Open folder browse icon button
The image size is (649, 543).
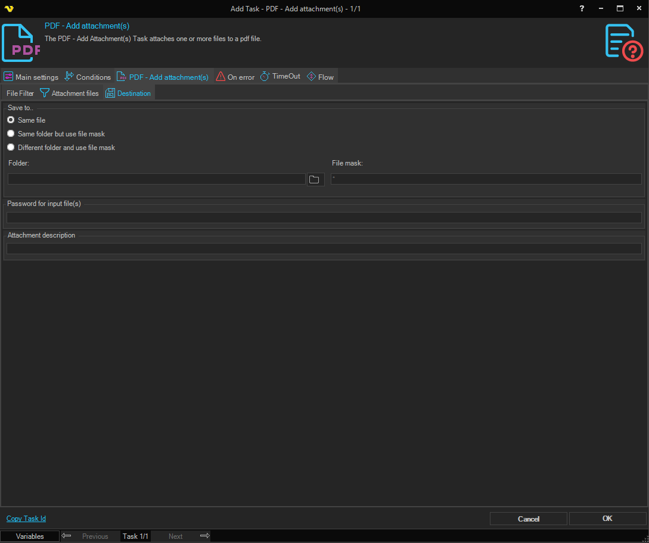pos(315,179)
